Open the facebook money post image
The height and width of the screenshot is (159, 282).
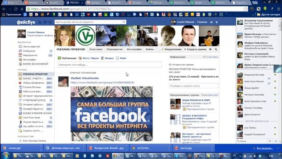111,114
